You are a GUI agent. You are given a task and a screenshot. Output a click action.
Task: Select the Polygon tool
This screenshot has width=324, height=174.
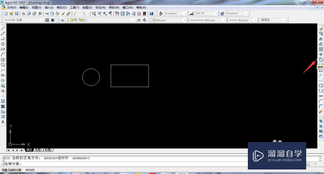(x=3, y=44)
